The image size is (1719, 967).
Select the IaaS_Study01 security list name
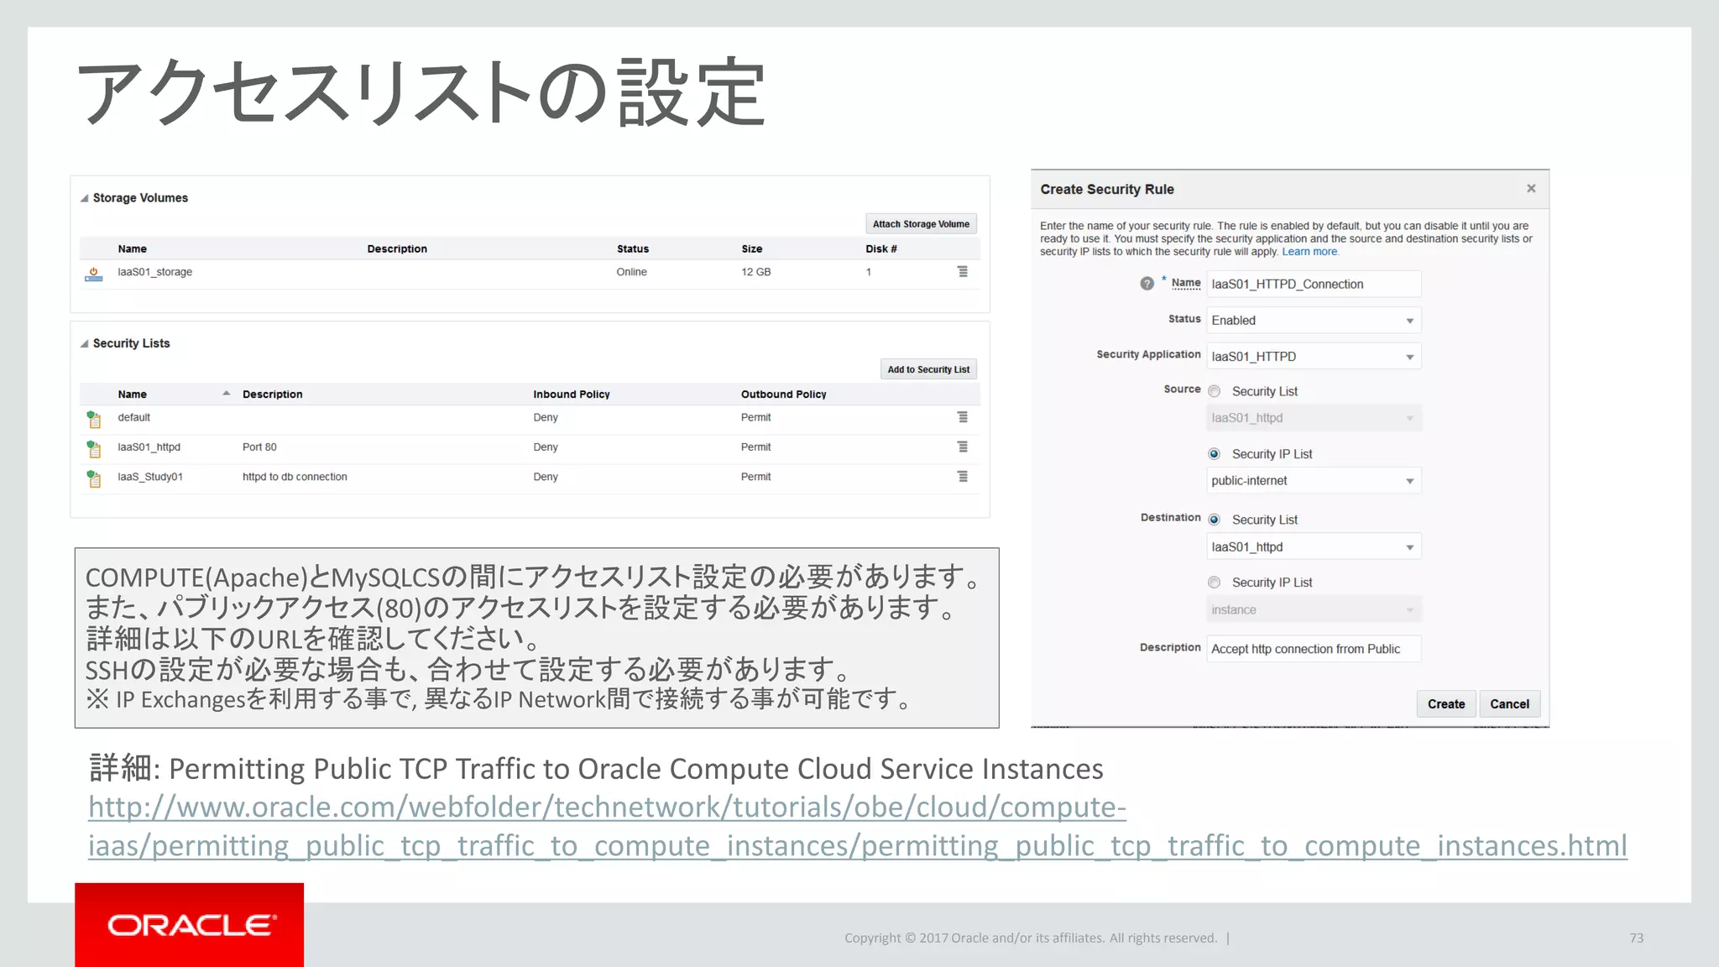point(150,477)
